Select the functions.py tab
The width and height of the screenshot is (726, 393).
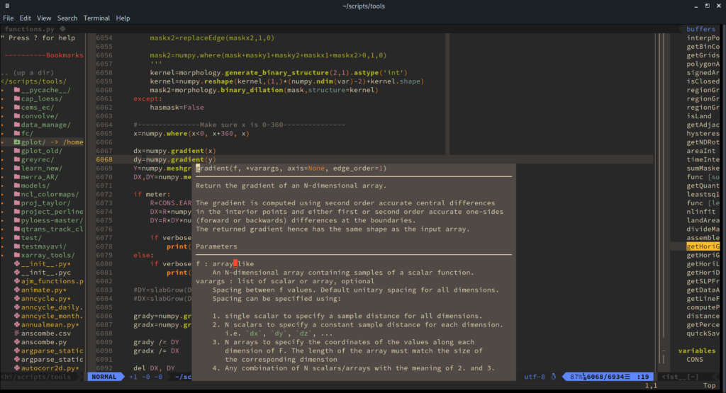(x=29, y=28)
